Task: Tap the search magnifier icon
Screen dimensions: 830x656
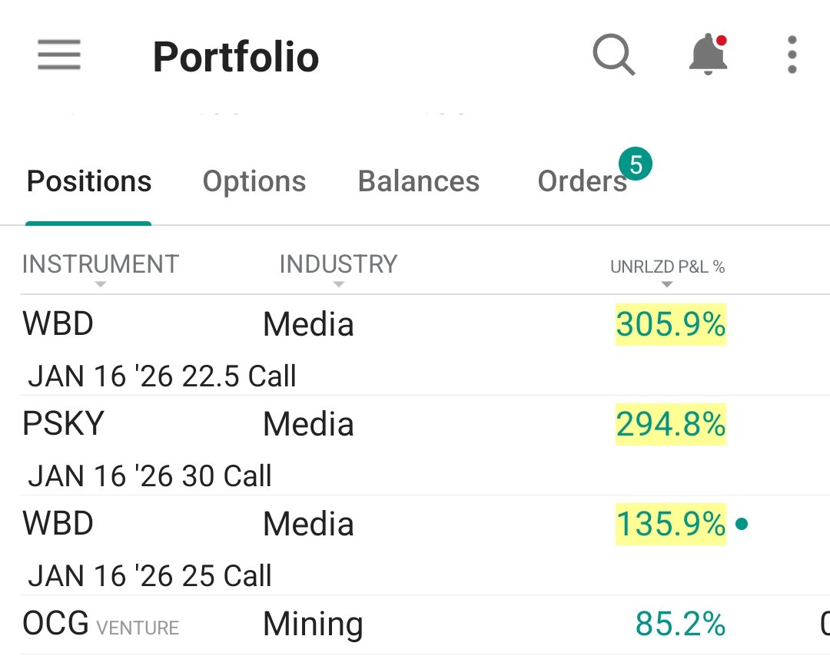Action: tap(613, 55)
